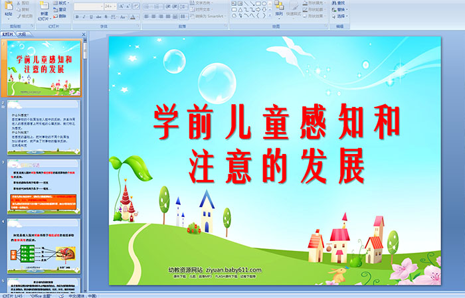Select the text box shape in the gallery
Screen dimensions: 465x298
click(234, 3)
